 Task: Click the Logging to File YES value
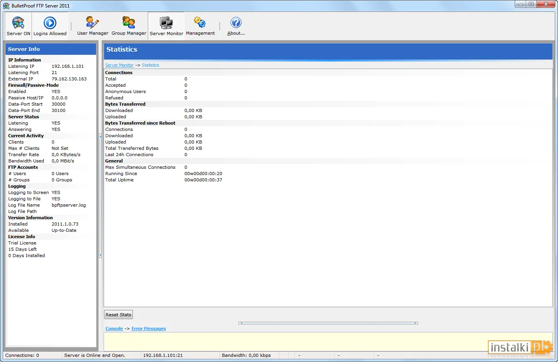coord(56,199)
